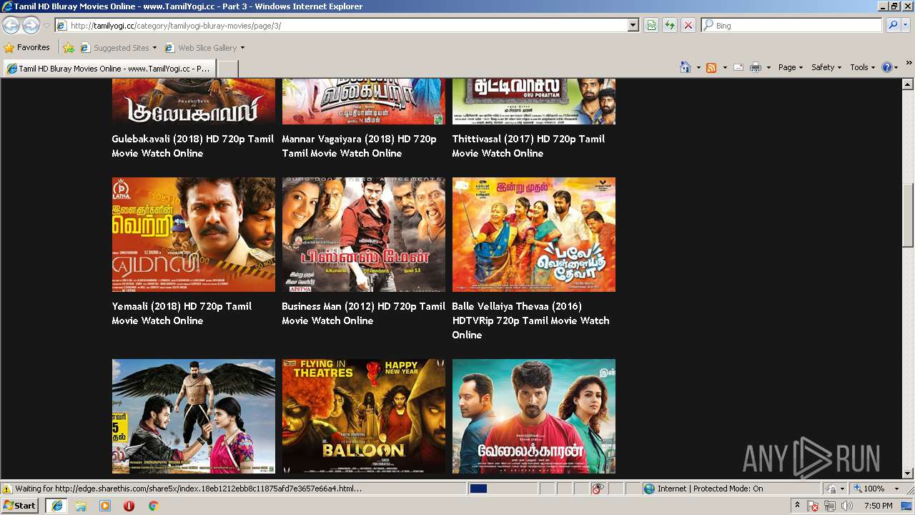This screenshot has height=515, width=915.
Task: Click the Windows Start button
Action: pyautogui.click(x=19, y=506)
